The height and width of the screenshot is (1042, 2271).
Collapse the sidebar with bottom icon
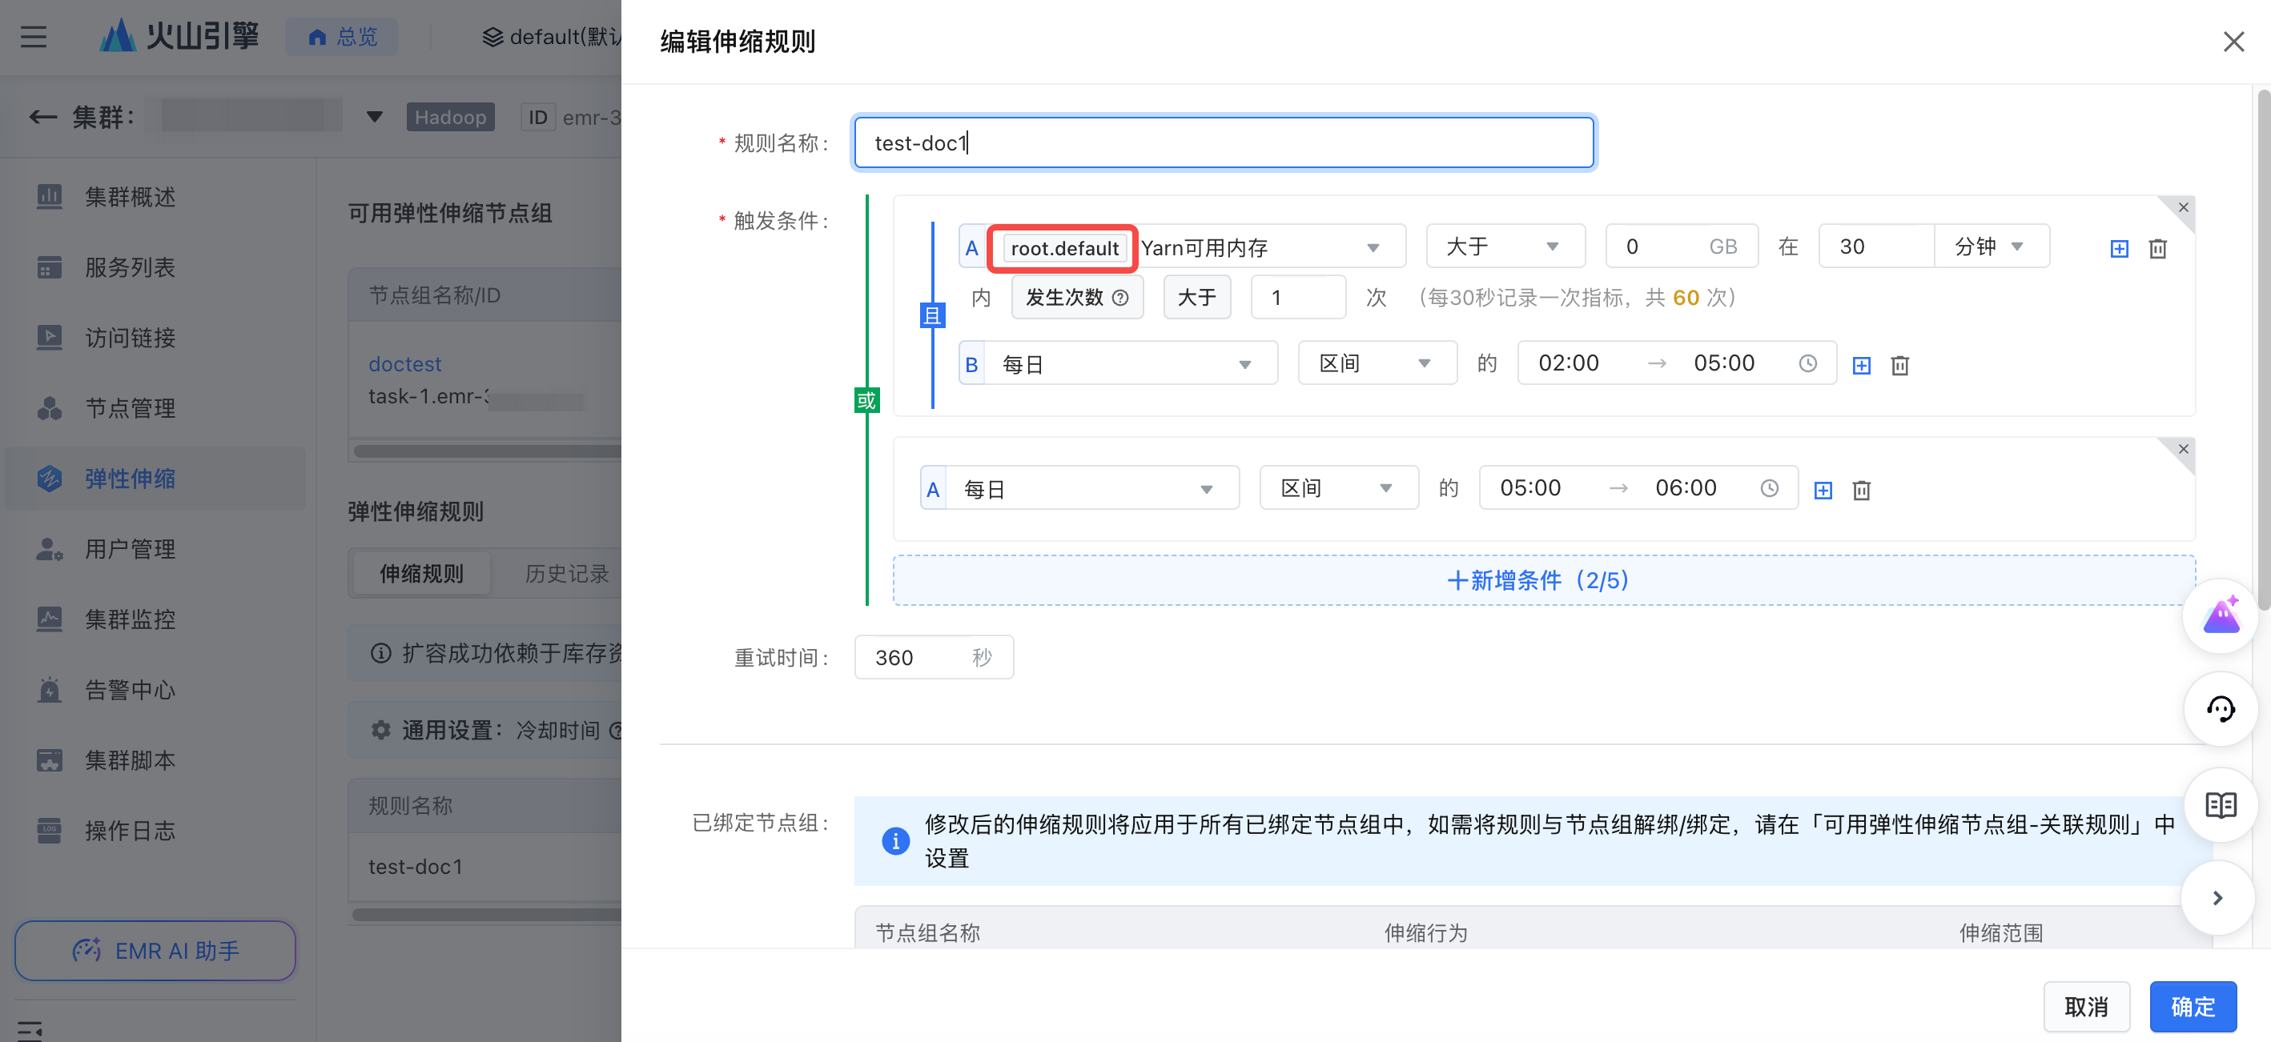29,1031
